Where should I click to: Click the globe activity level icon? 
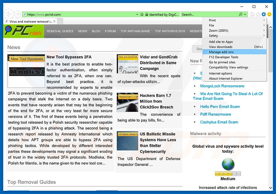pos(228,164)
